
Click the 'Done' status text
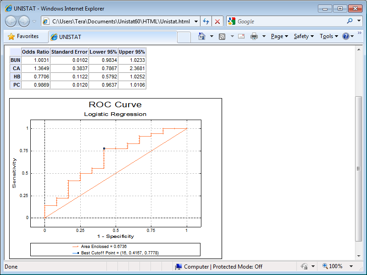[11, 267]
